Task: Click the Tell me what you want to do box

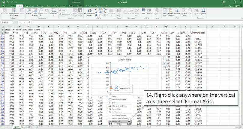Action: [x=98, y=6]
